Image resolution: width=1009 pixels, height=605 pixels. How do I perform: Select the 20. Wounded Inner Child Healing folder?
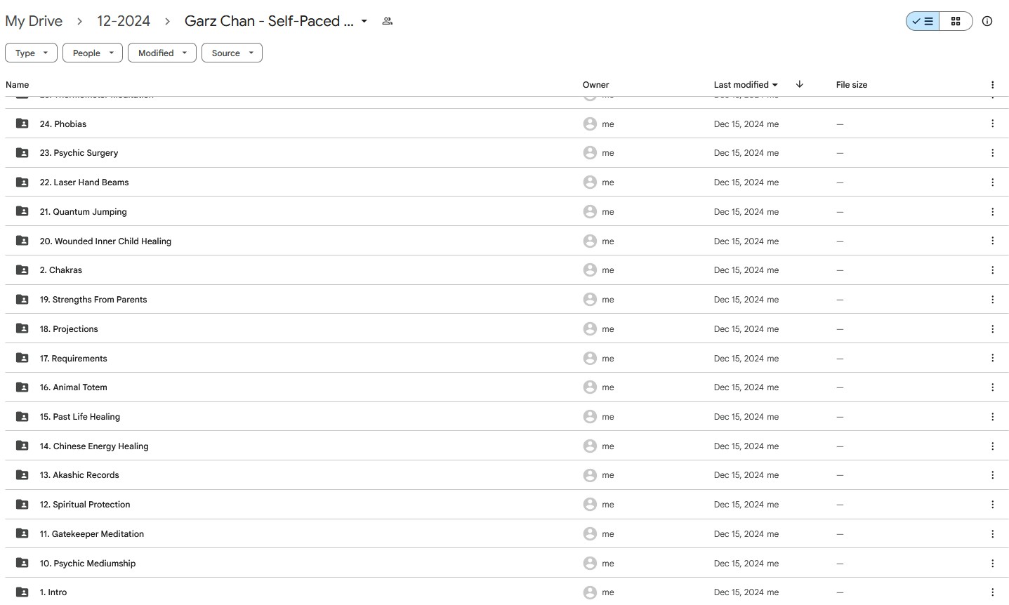click(507, 241)
